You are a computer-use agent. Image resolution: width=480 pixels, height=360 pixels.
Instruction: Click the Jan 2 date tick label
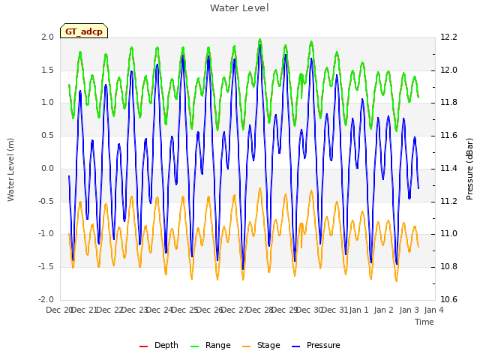[384, 310]
